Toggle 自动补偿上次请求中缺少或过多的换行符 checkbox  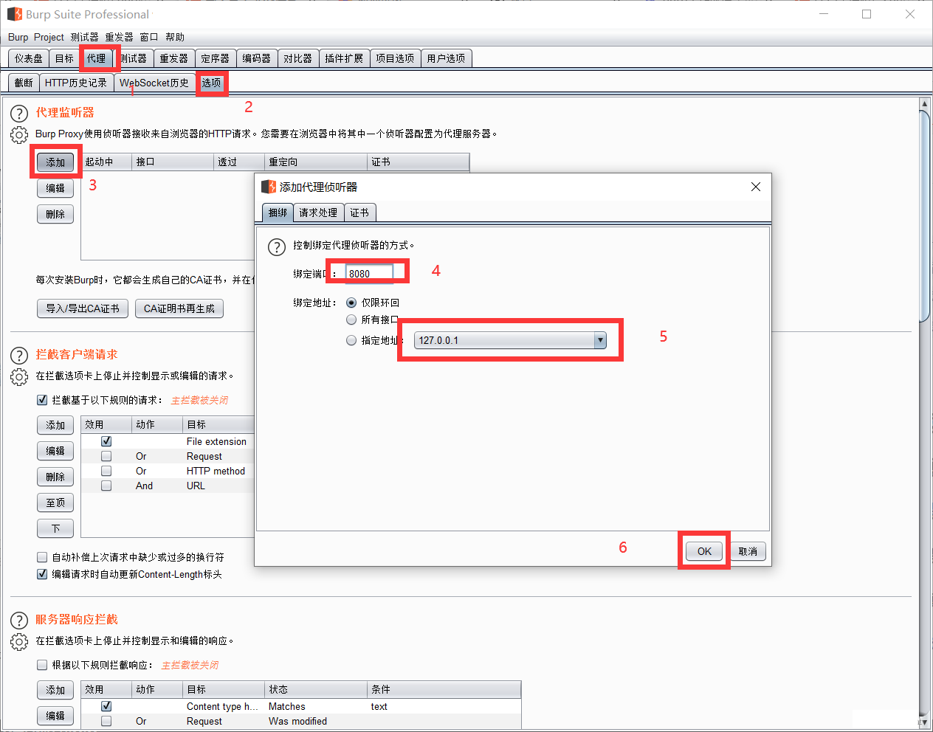[x=42, y=557]
